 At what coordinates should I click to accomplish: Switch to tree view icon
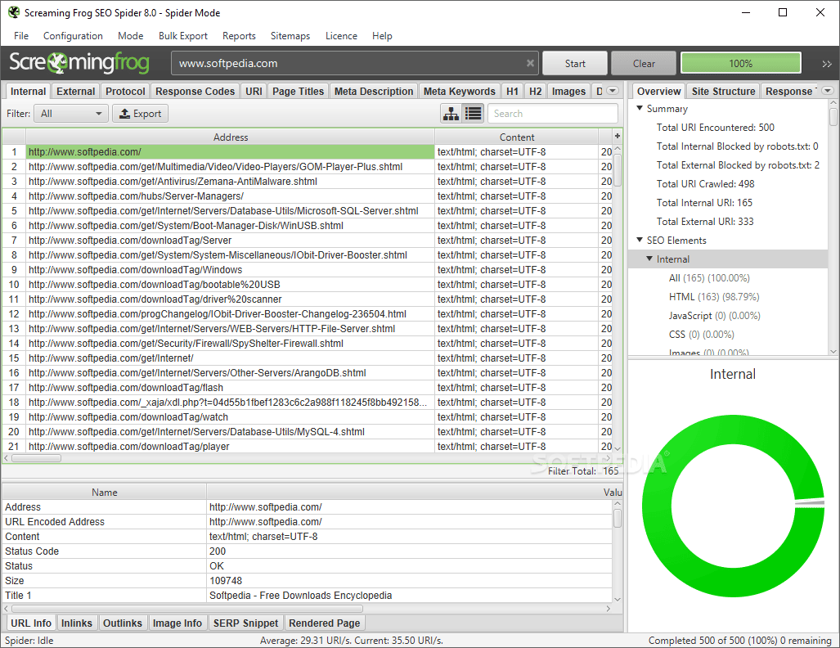(x=451, y=114)
